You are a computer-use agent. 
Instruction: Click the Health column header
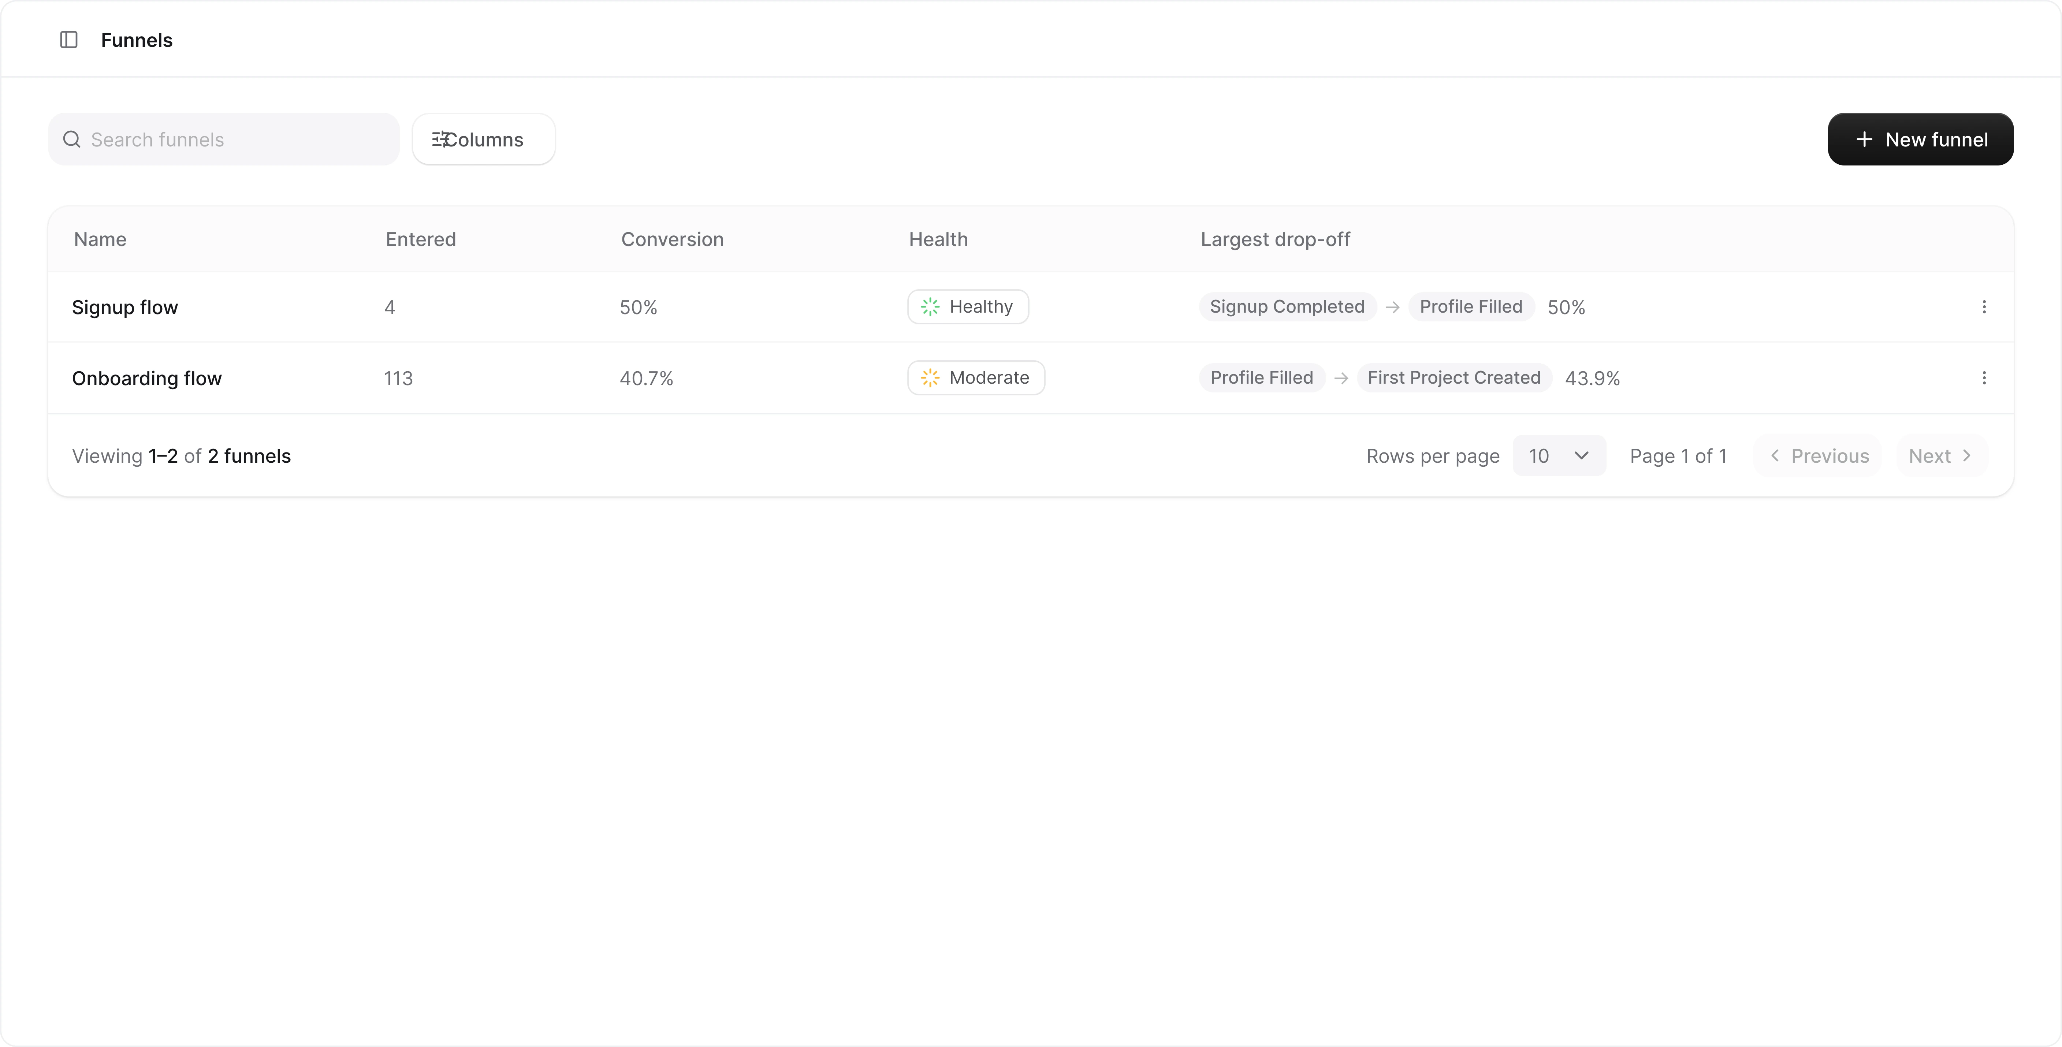coord(938,239)
